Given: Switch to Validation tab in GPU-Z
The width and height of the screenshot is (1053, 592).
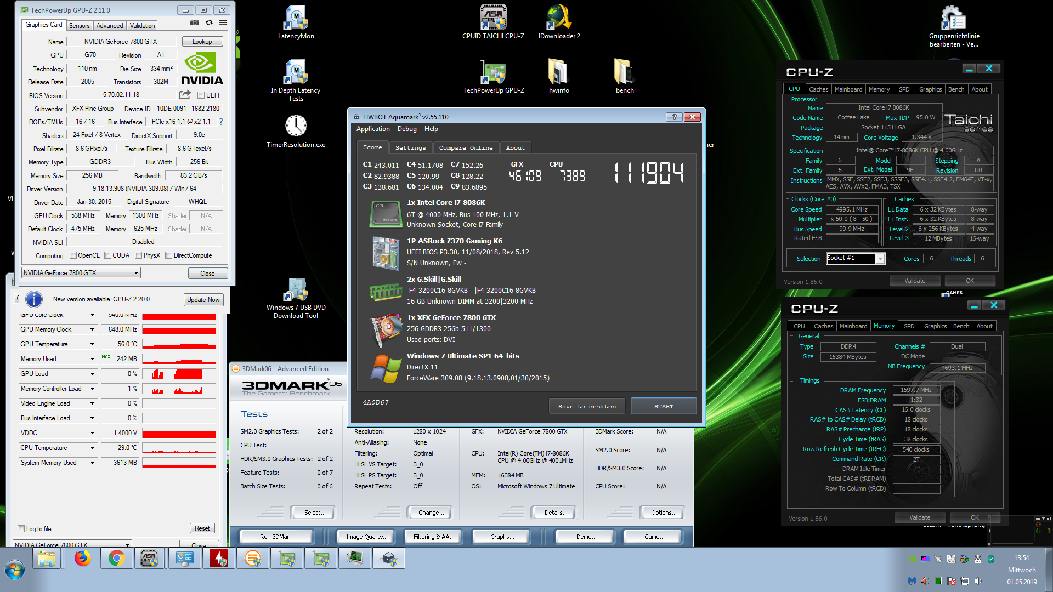Looking at the screenshot, I should (142, 26).
